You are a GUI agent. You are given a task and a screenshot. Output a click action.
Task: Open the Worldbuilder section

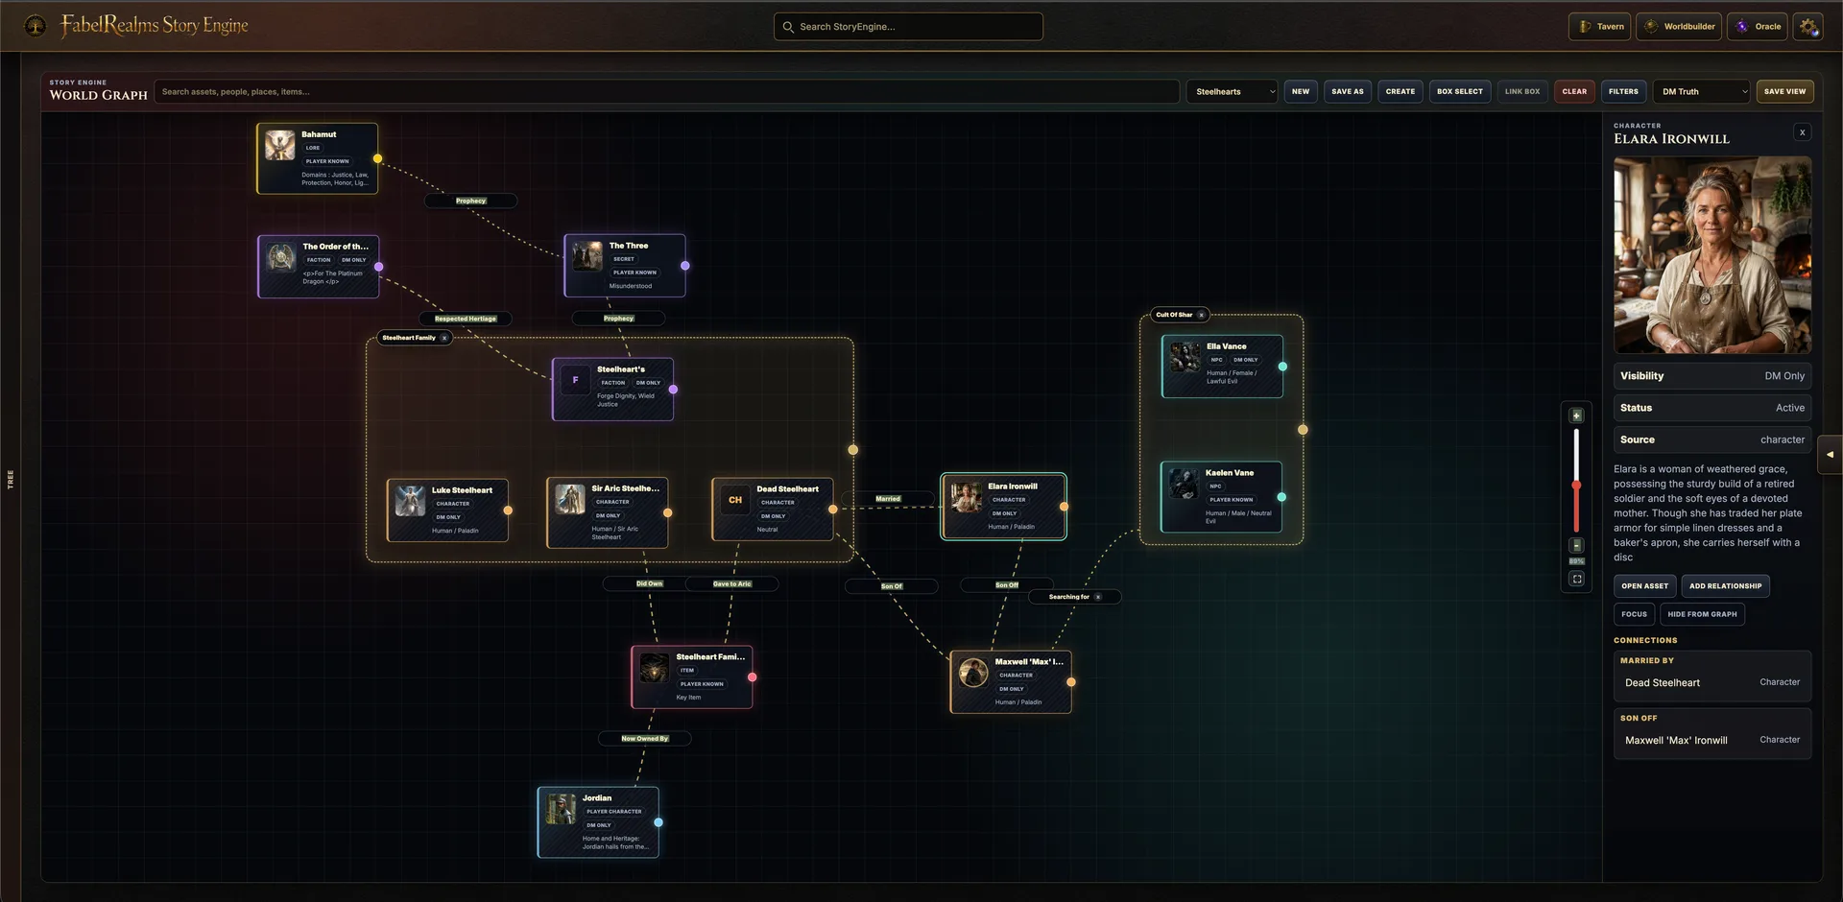click(1679, 27)
